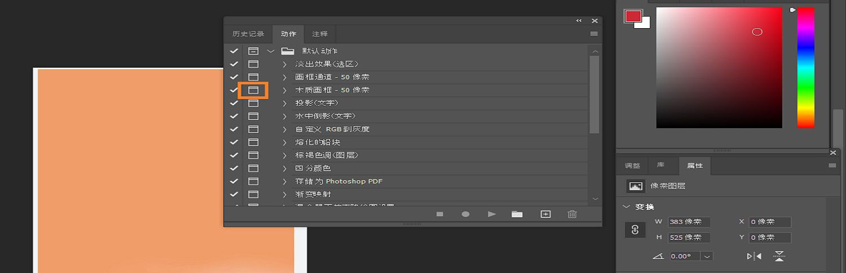Click the trash icon to delete action
Image resolution: width=846 pixels, height=273 pixels.
(x=572, y=214)
